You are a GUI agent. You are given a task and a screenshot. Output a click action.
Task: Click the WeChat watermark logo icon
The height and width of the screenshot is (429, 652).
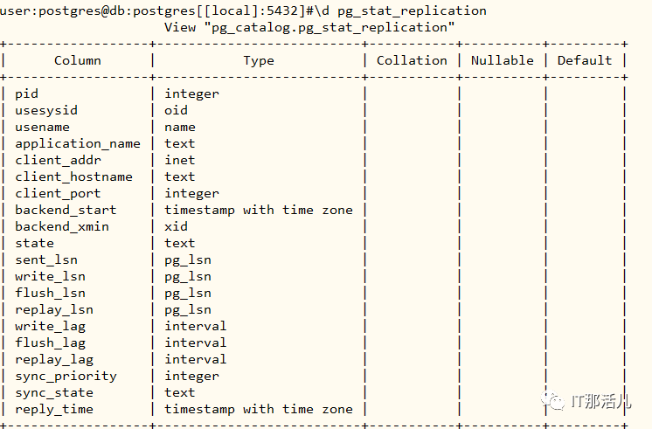(x=553, y=401)
